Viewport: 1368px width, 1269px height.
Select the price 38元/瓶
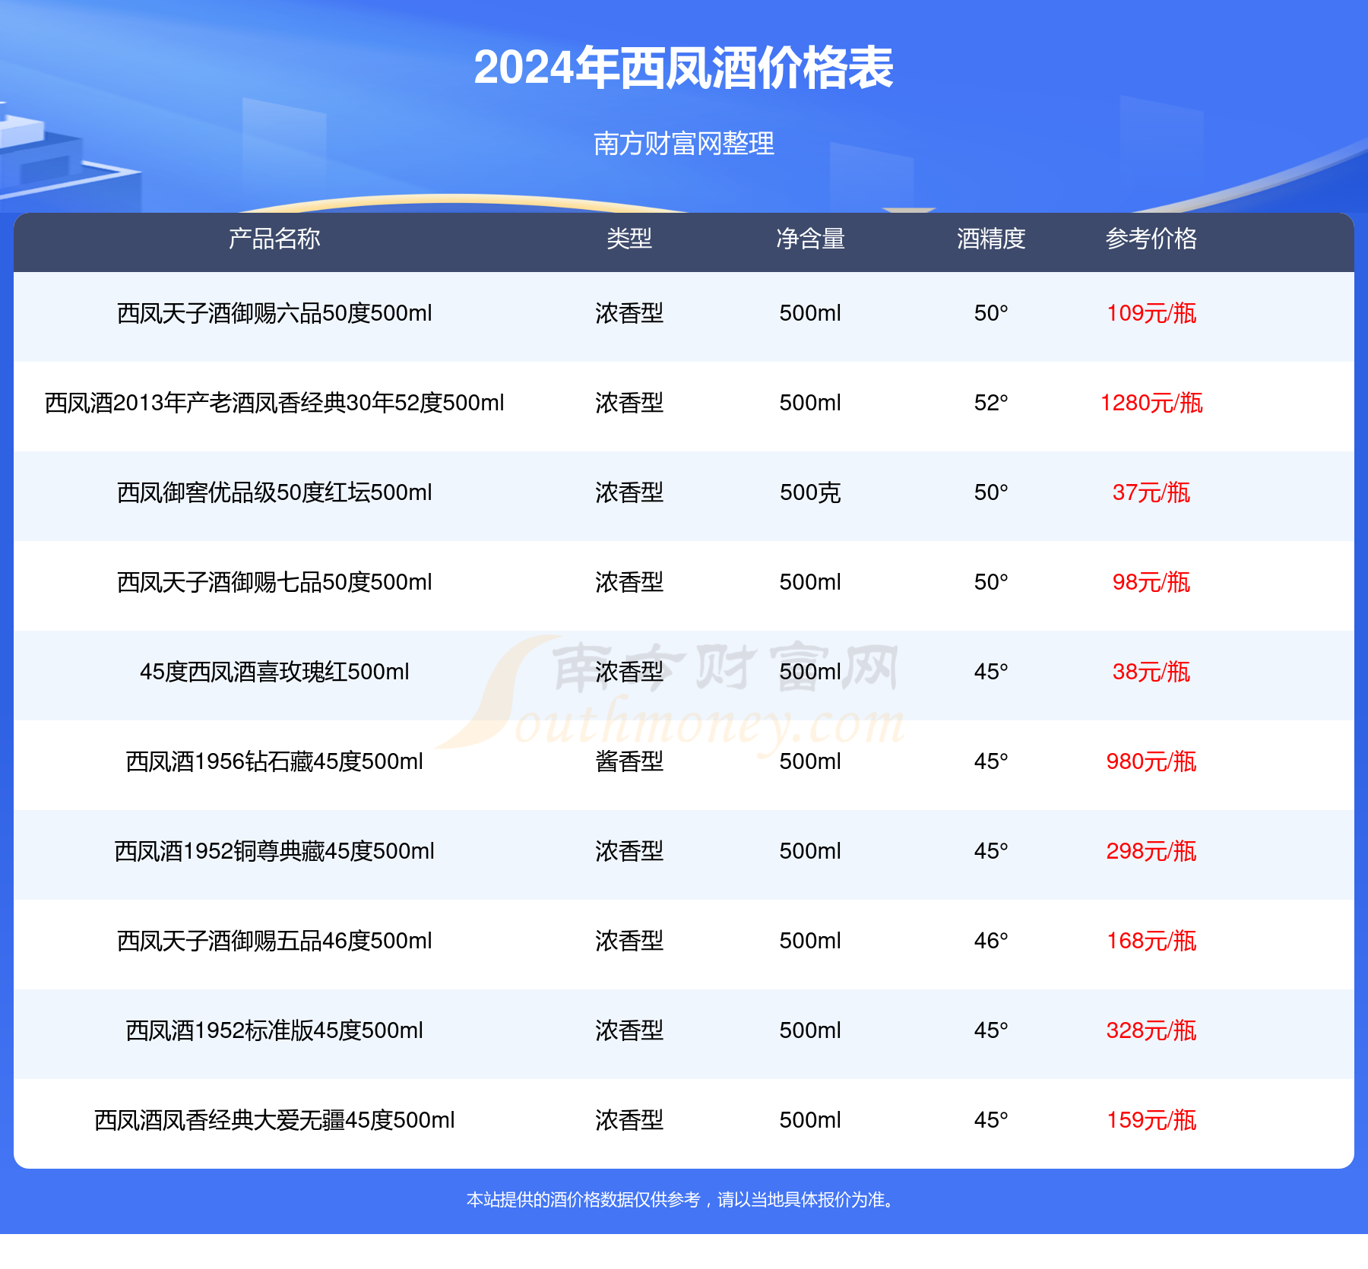pyautogui.click(x=1151, y=672)
